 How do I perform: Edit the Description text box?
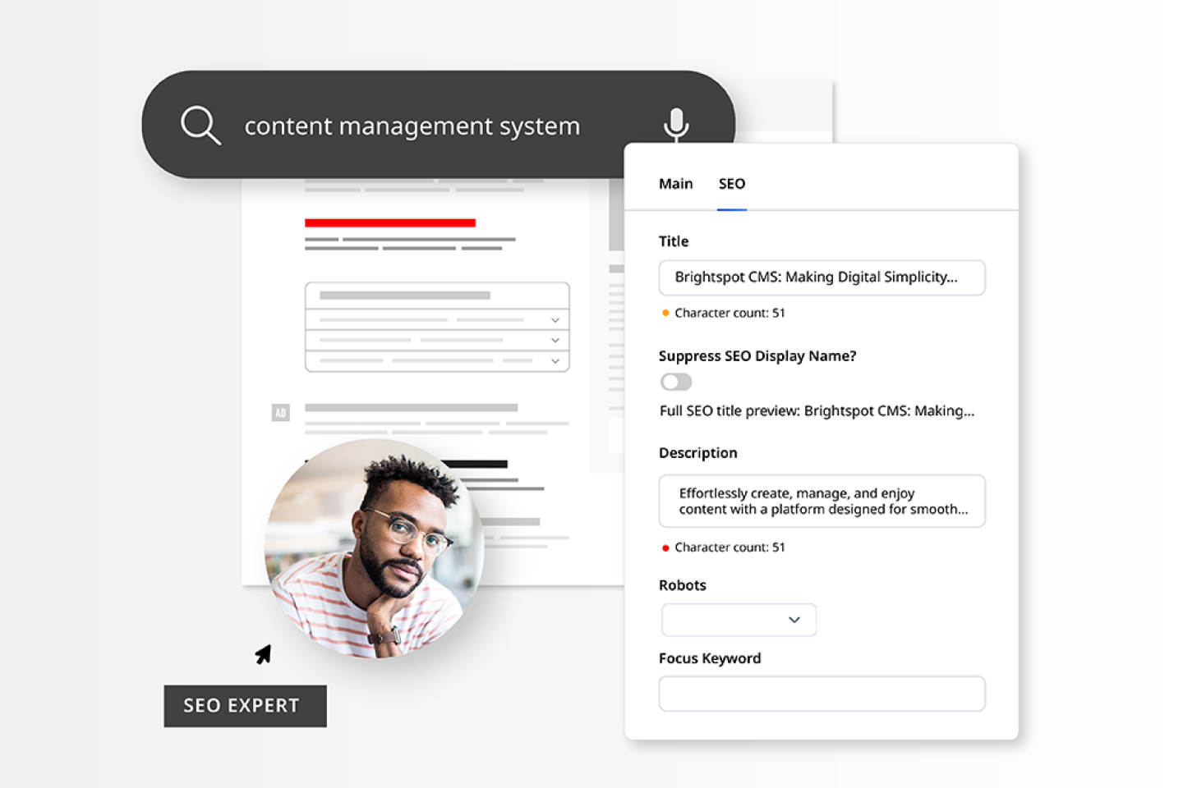pos(822,501)
